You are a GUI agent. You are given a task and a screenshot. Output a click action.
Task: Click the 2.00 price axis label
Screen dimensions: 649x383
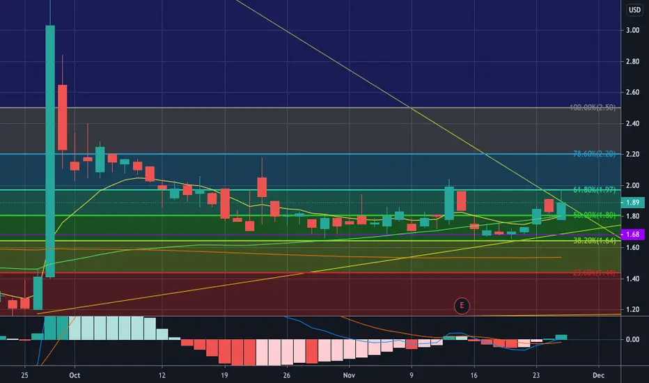point(632,185)
